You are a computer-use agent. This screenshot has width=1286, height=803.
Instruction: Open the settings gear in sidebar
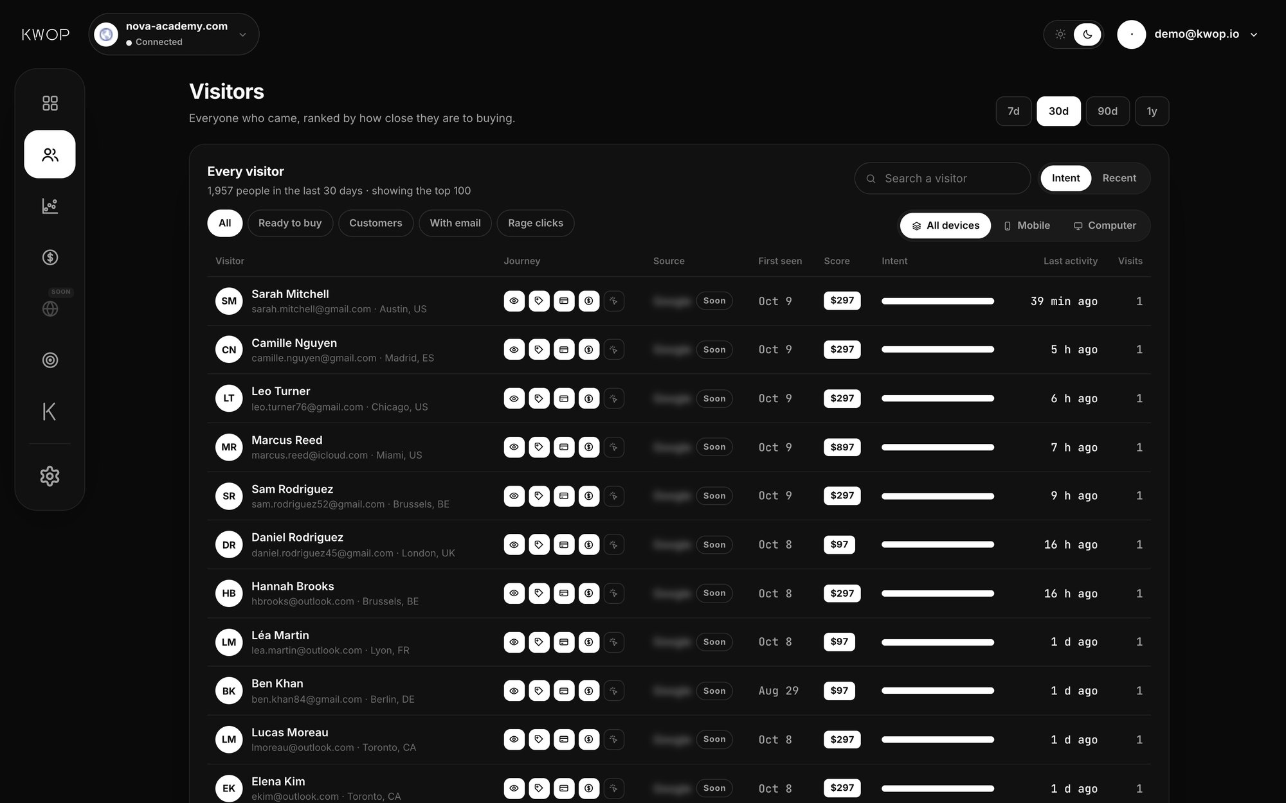click(x=50, y=476)
